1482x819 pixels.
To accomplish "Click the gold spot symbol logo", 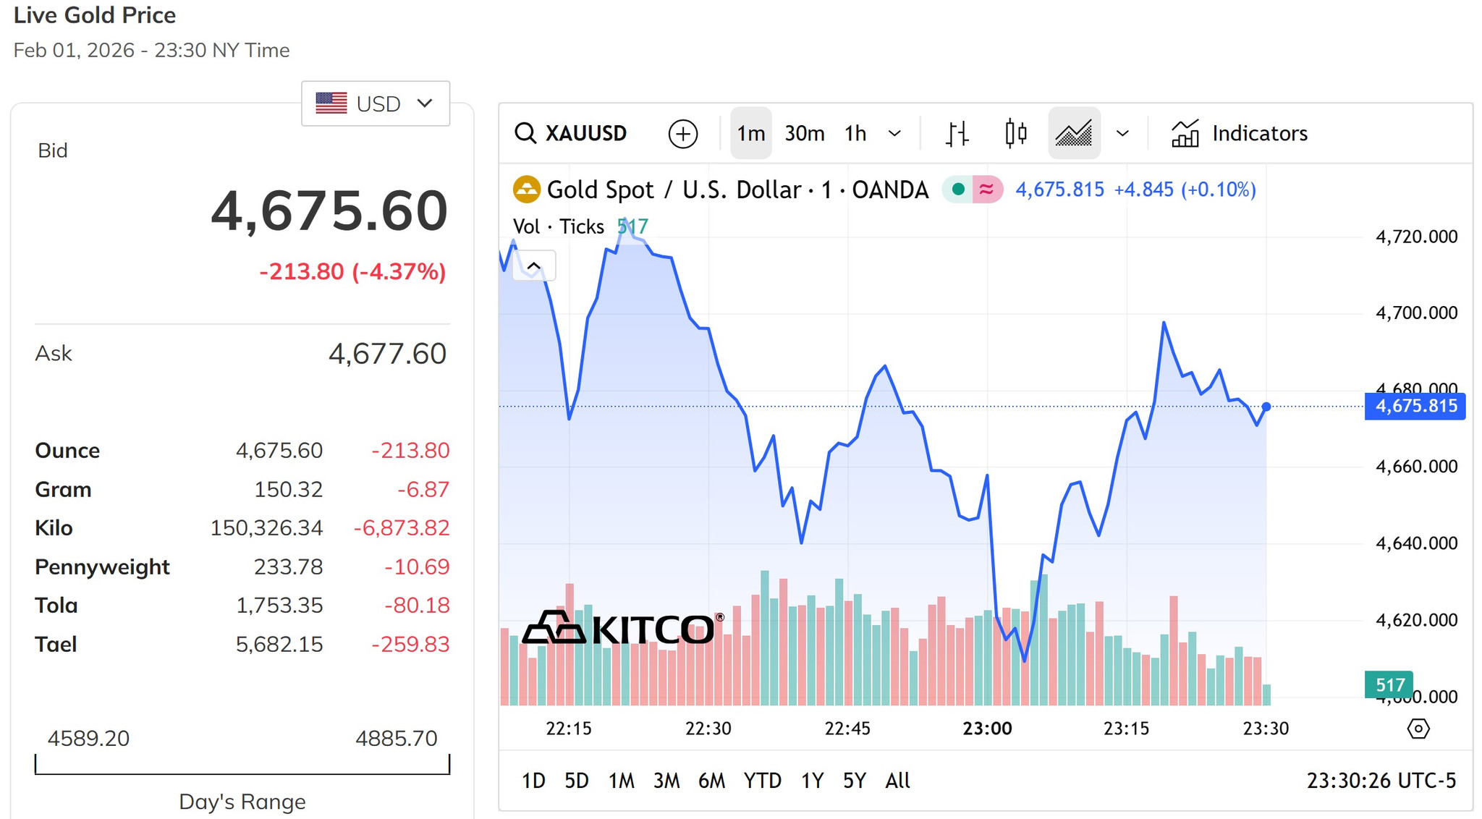I will (526, 190).
